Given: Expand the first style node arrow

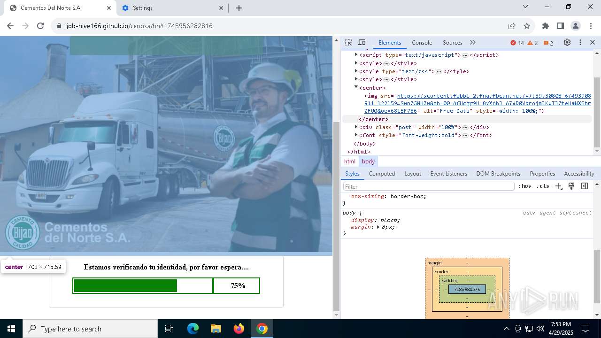Looking at the screenshot, I should (x=356, y=63).
